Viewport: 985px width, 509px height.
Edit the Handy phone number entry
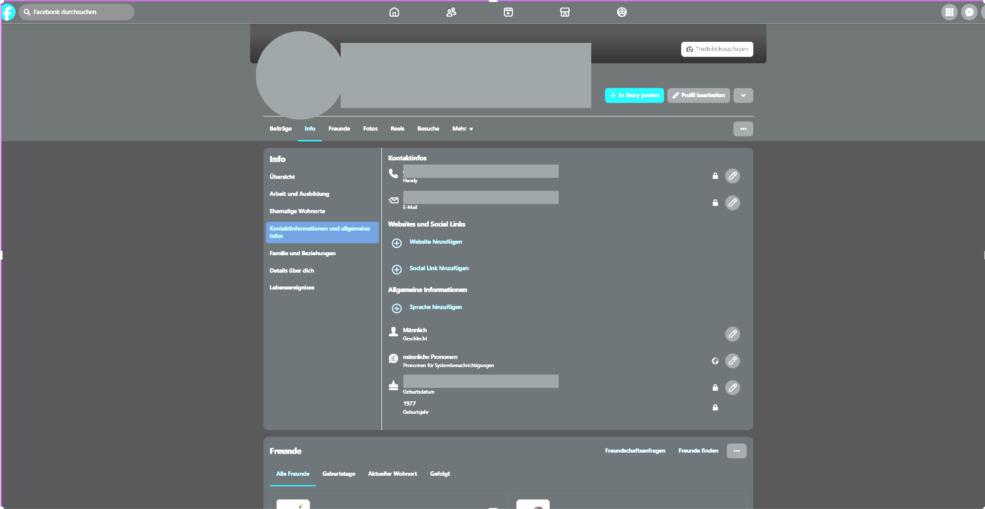(733, 176)
